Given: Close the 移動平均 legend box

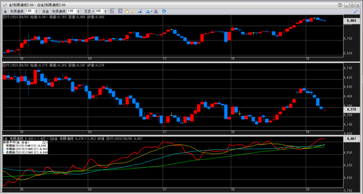Looking at the screenshot, I should tap(46, 142).
